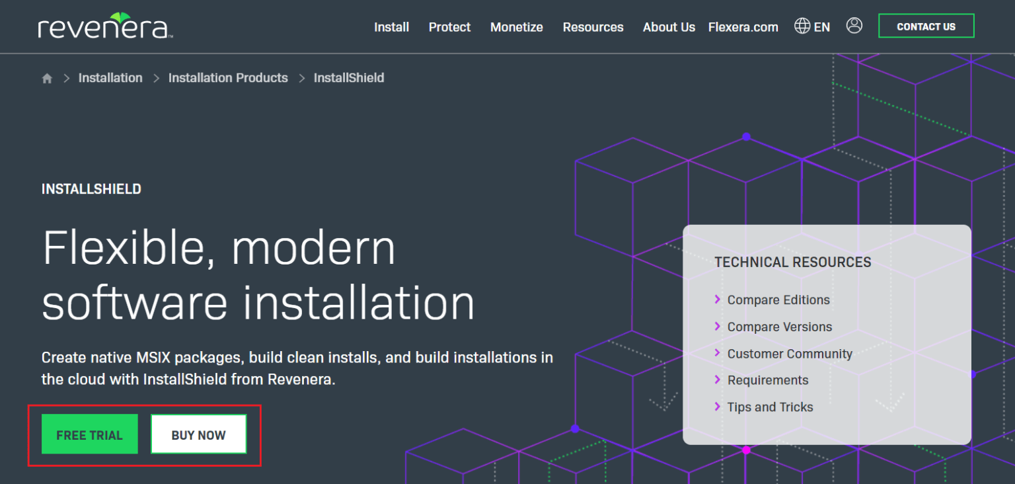Open the Install menu
1015x484 pixels.
point(391,27)
